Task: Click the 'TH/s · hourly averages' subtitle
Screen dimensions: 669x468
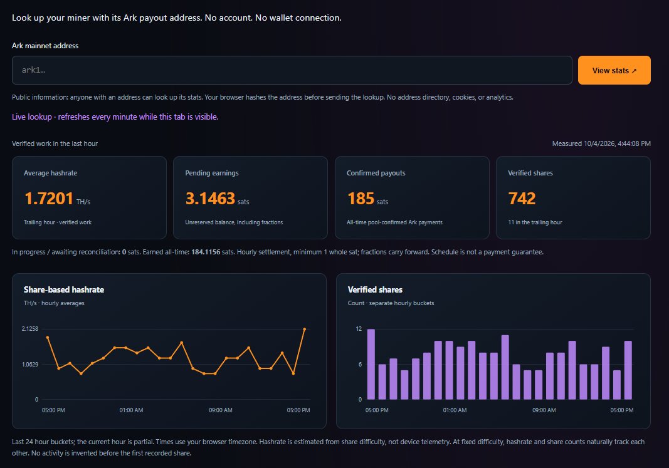Action: pyautogui.click(x=54, y=303)
